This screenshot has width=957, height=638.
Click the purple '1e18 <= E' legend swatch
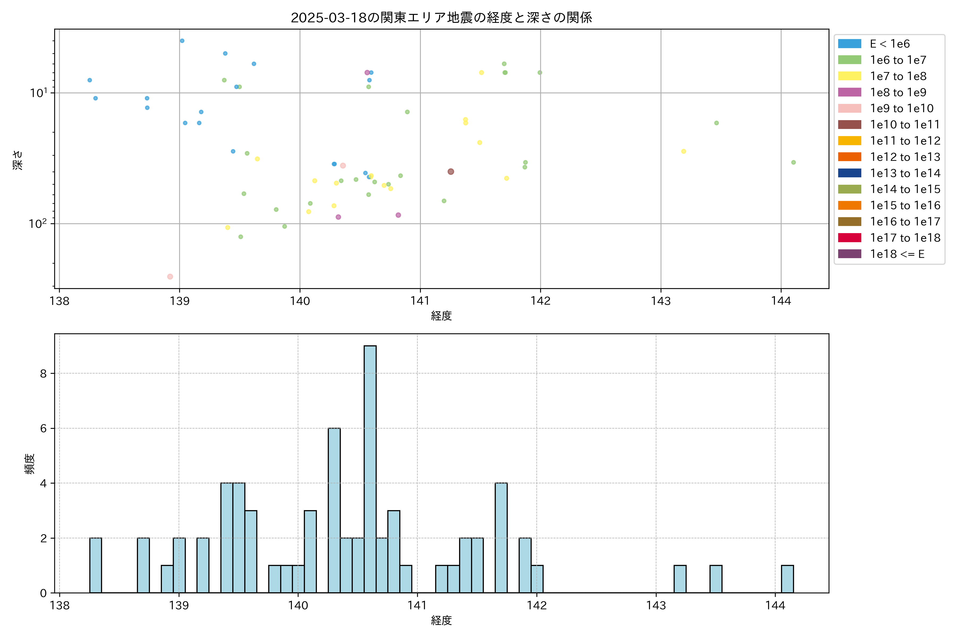[x=849, y=254]
